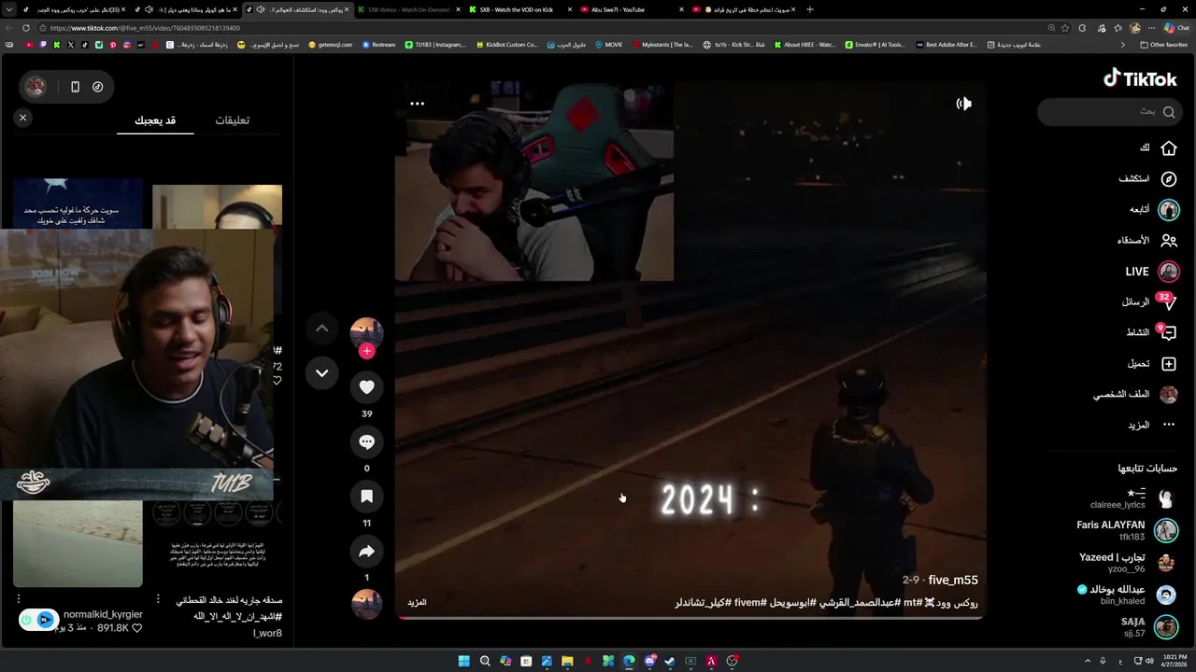Open a new browser tab plus button
This screenshot has width=1196, height=672.
tap(810, 9)
